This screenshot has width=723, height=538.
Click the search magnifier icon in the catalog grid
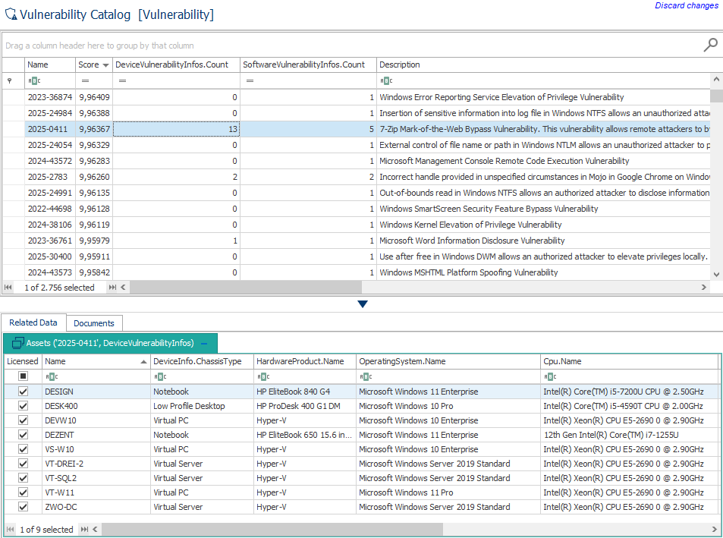[710, 46]
